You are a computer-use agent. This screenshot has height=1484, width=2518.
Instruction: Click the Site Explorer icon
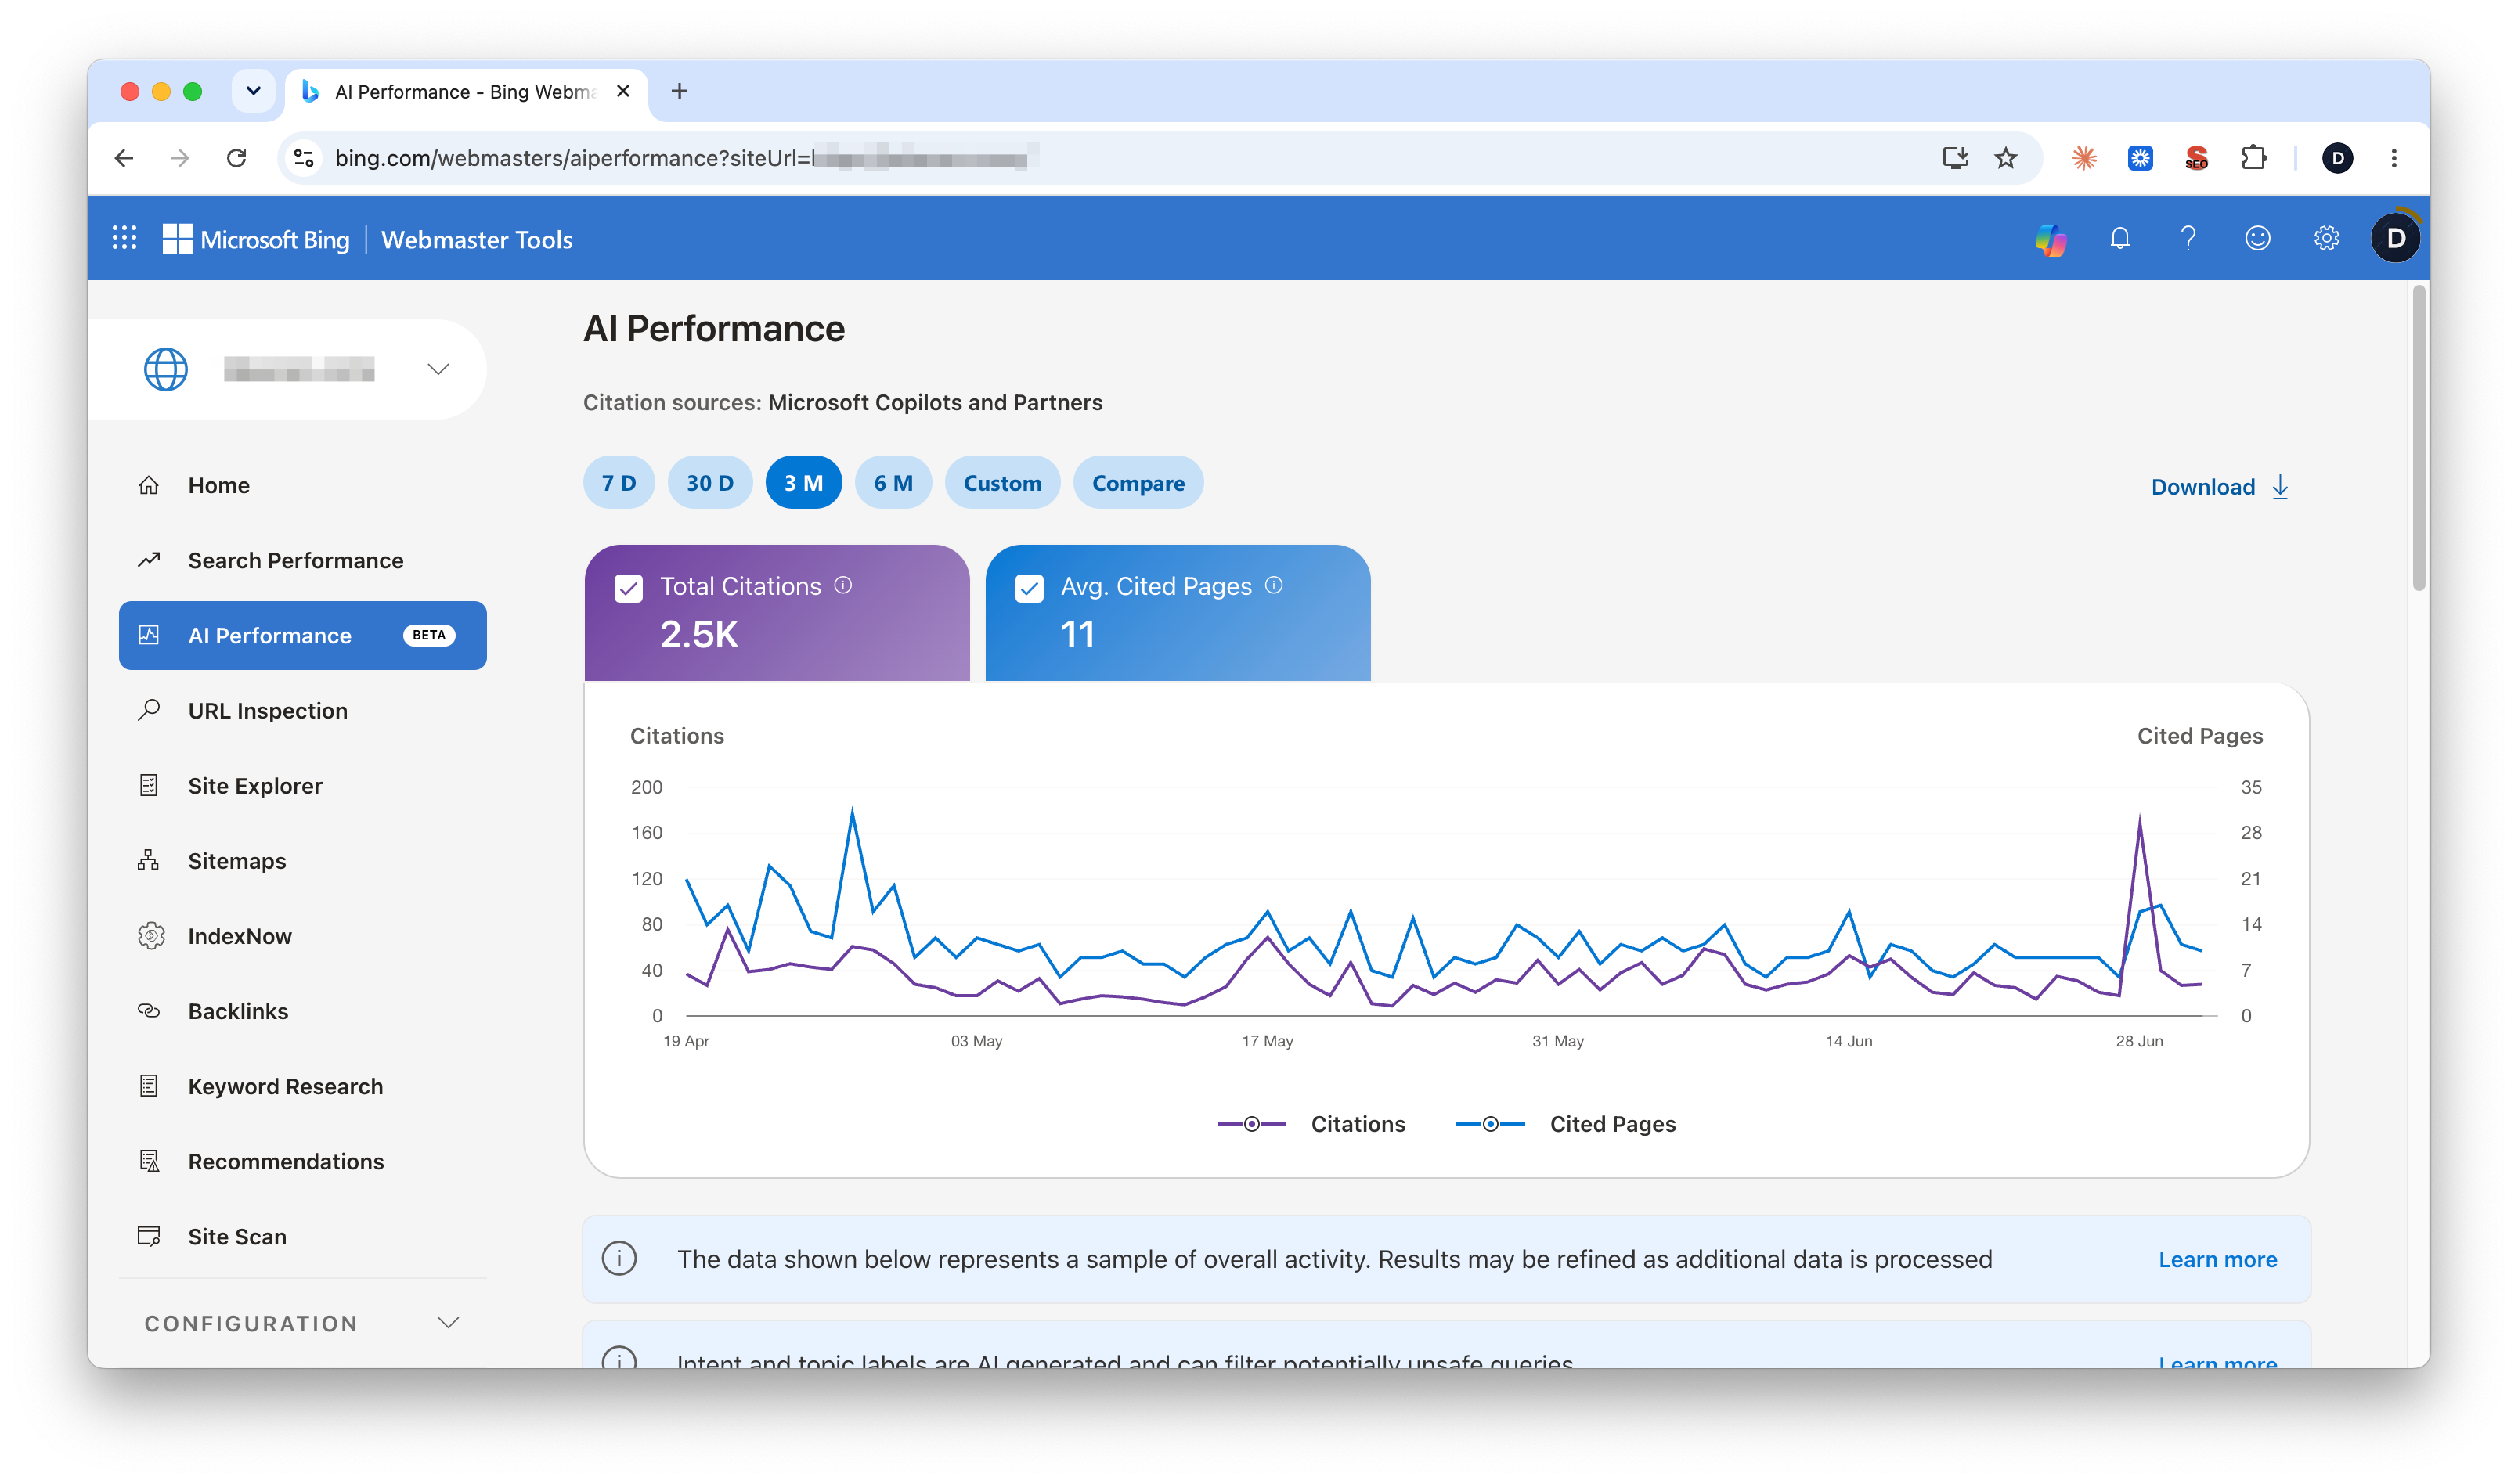[x=149, y=785]
